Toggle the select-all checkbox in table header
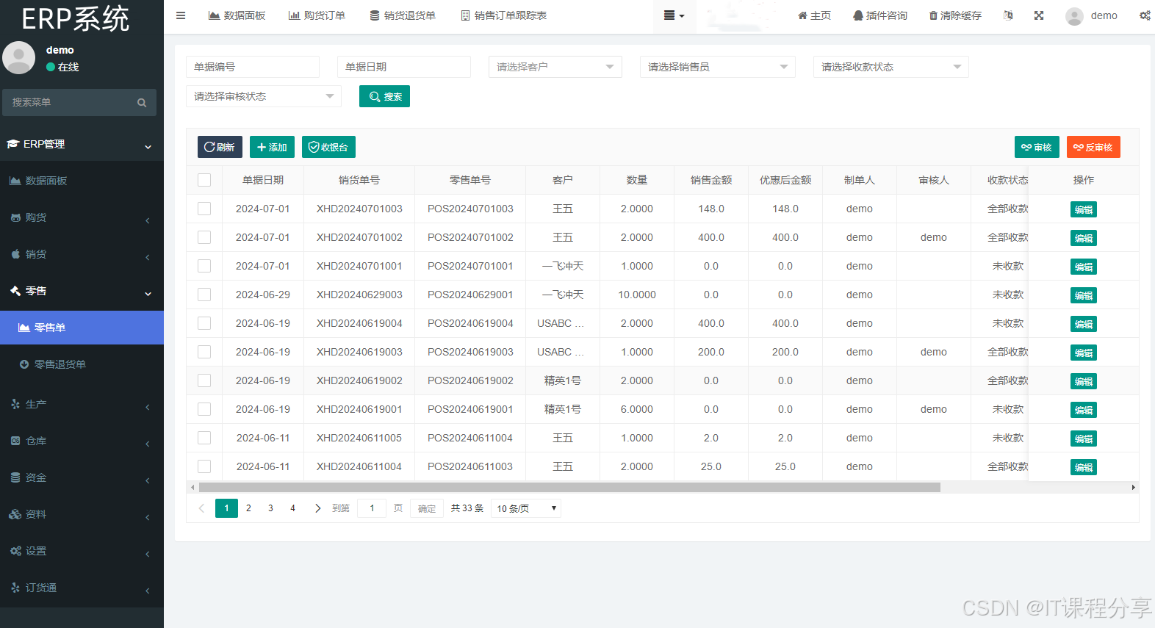The width and height of the screenshot is (1155, 628). coord(204,180)
